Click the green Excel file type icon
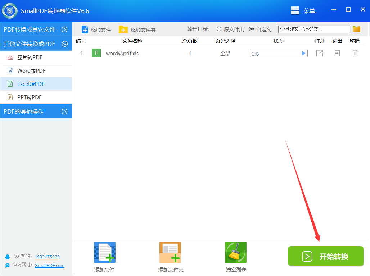This screenshot has width=370, height=276. point(96,53)
